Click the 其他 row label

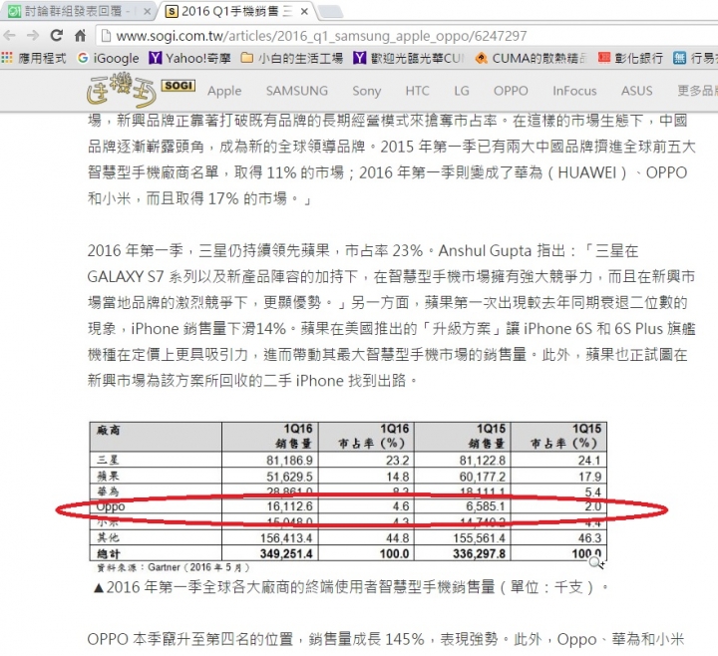click(108, 537)
